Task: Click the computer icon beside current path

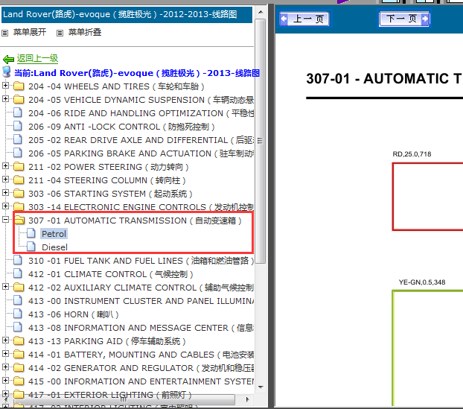Action: [7, 72]
